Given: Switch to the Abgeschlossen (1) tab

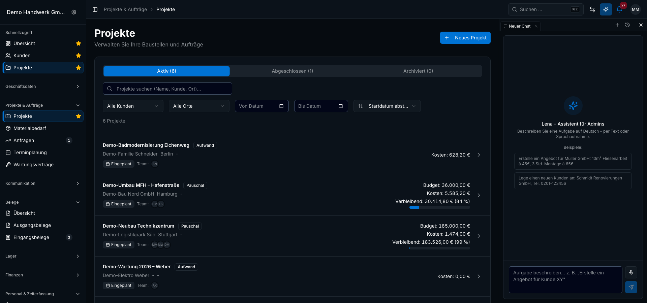Looking at the screenshot, I should (x=292, y=71).
